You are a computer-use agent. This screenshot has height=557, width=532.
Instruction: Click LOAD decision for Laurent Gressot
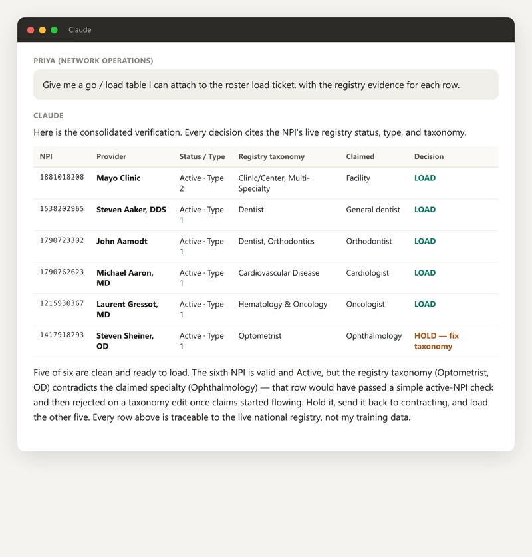(425, 304)
